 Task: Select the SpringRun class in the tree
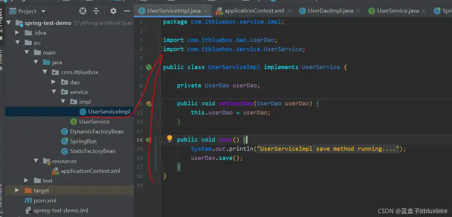[83, 141]
